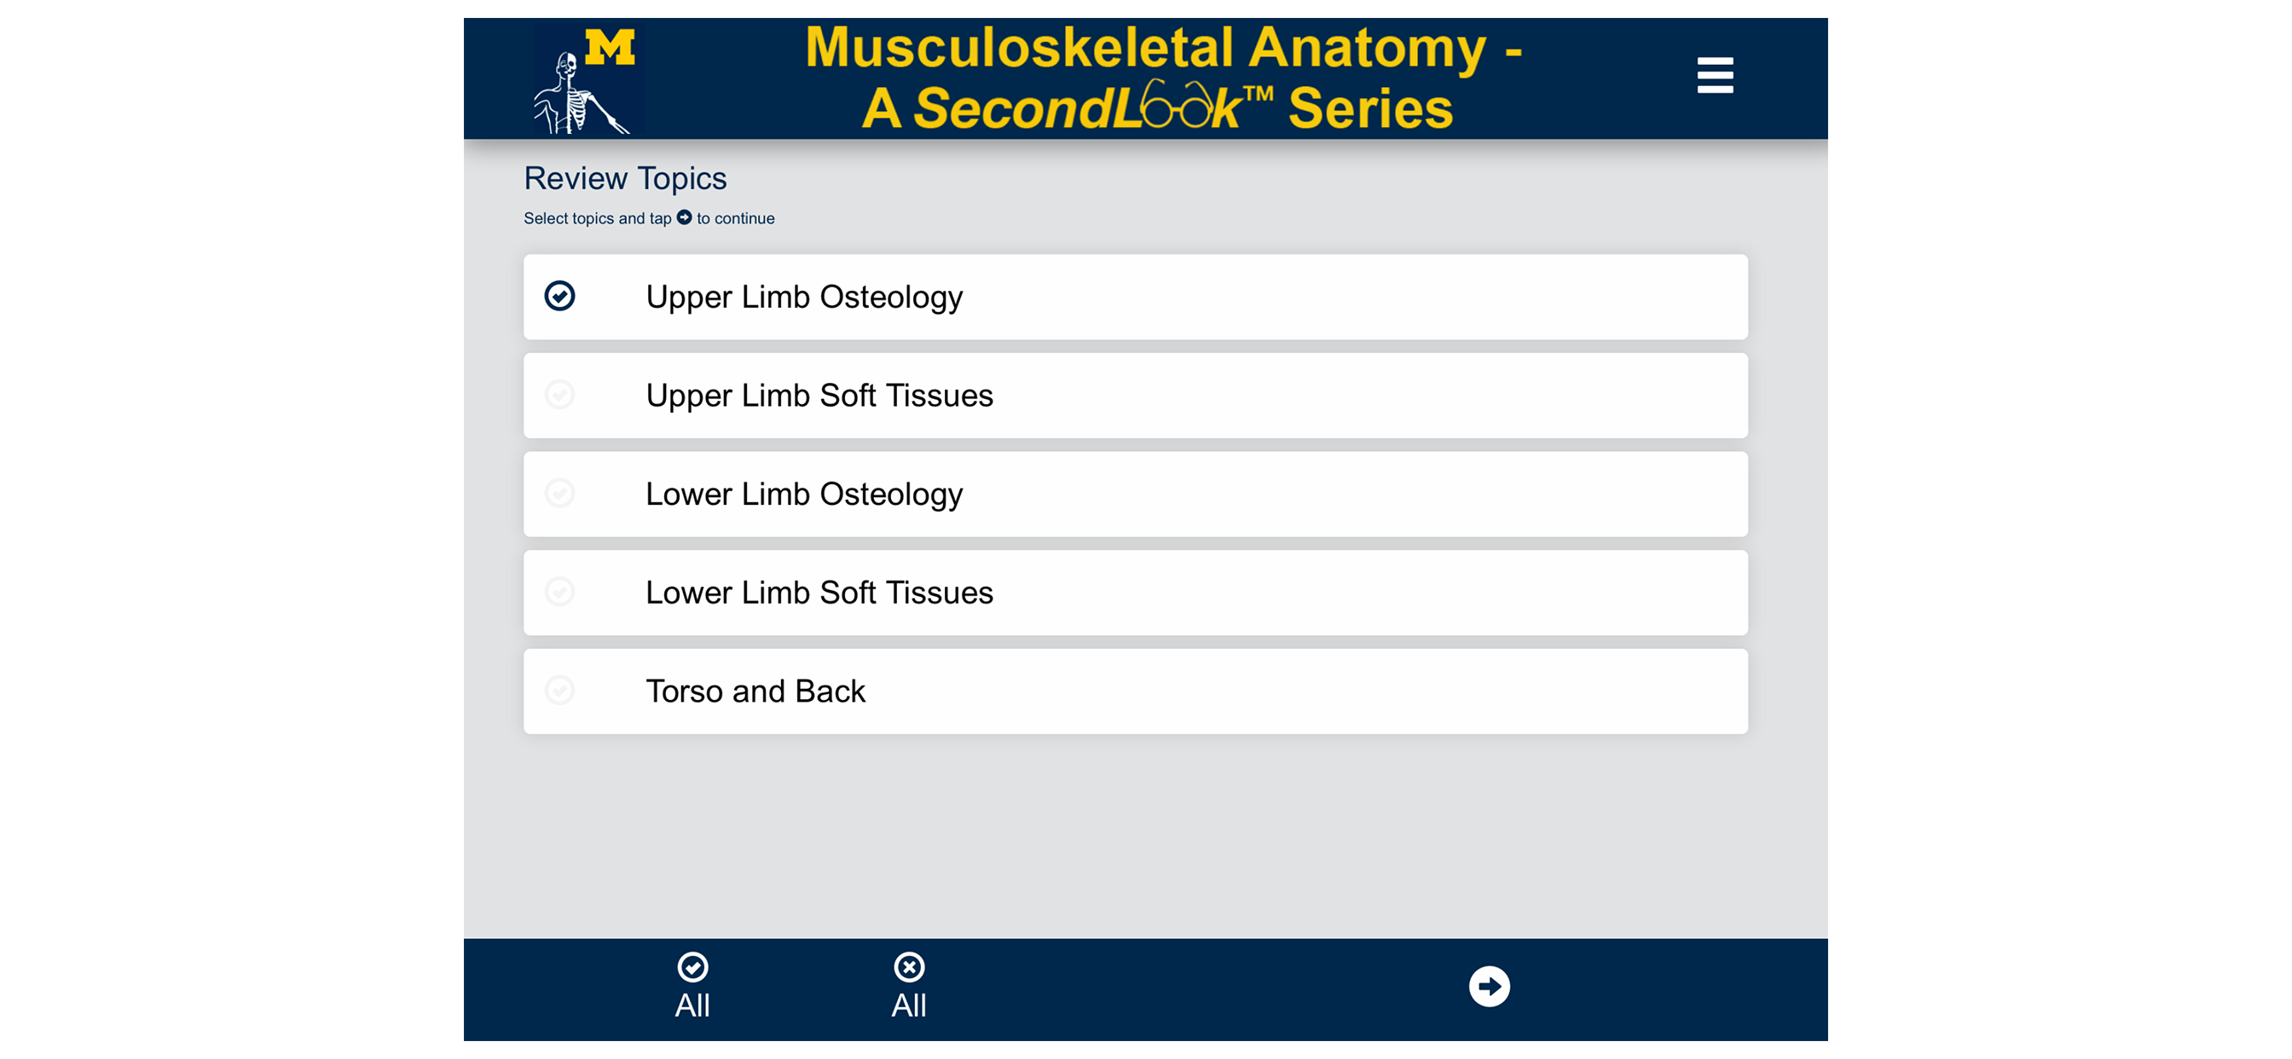Uncheck Upper Limb Osteology checkmark
The image size is (2292, 1059).
pos(559,297)
